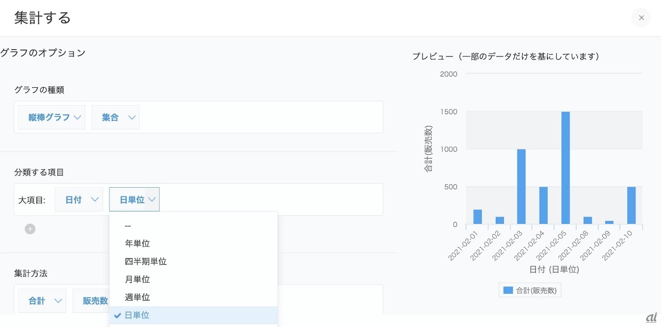
Task: Click the tallest bar for 2021-02-05
Action: click(x=565, y=168)
